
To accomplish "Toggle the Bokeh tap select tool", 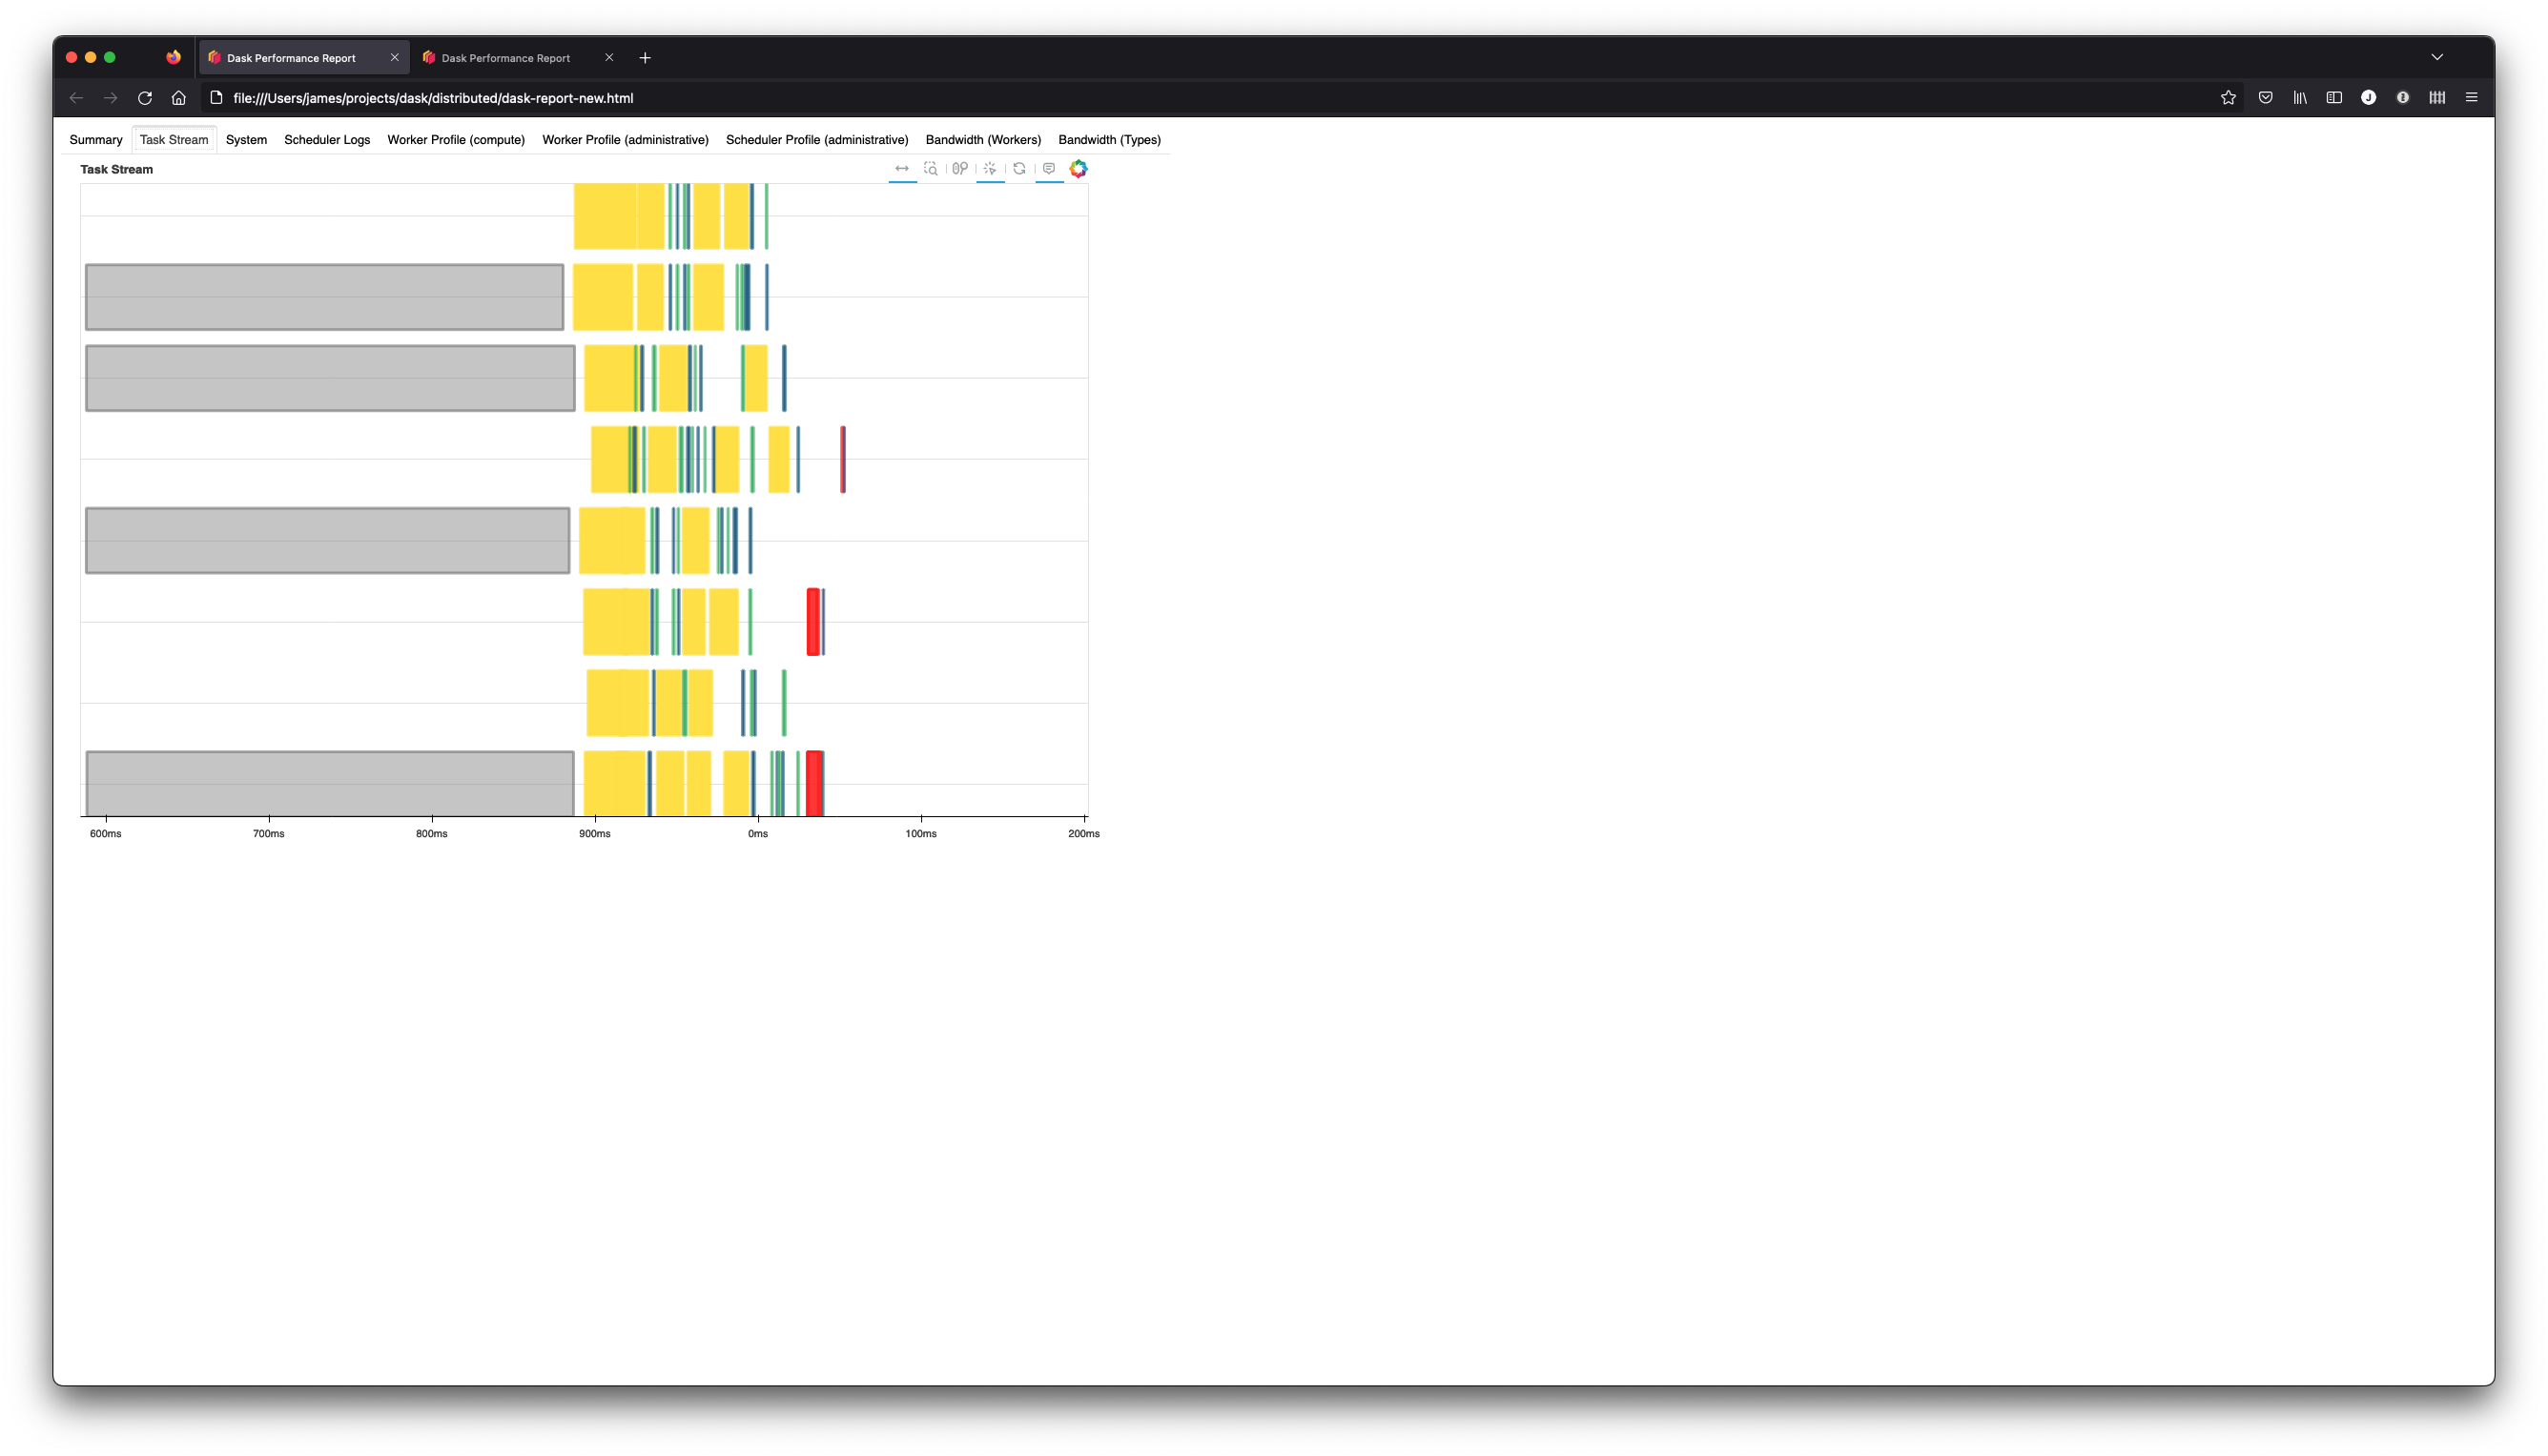I will 990,169.
